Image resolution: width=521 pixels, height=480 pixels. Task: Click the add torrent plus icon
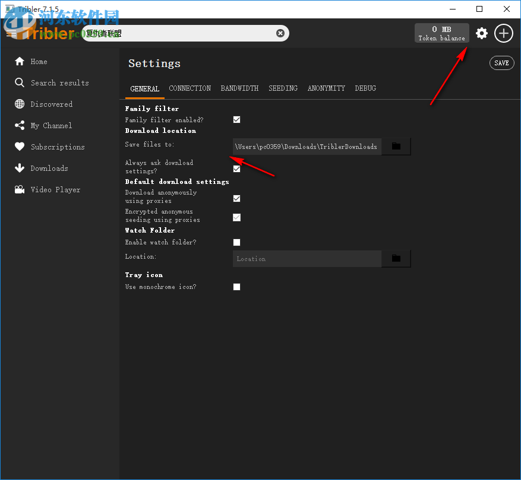[x=504, y=33]
